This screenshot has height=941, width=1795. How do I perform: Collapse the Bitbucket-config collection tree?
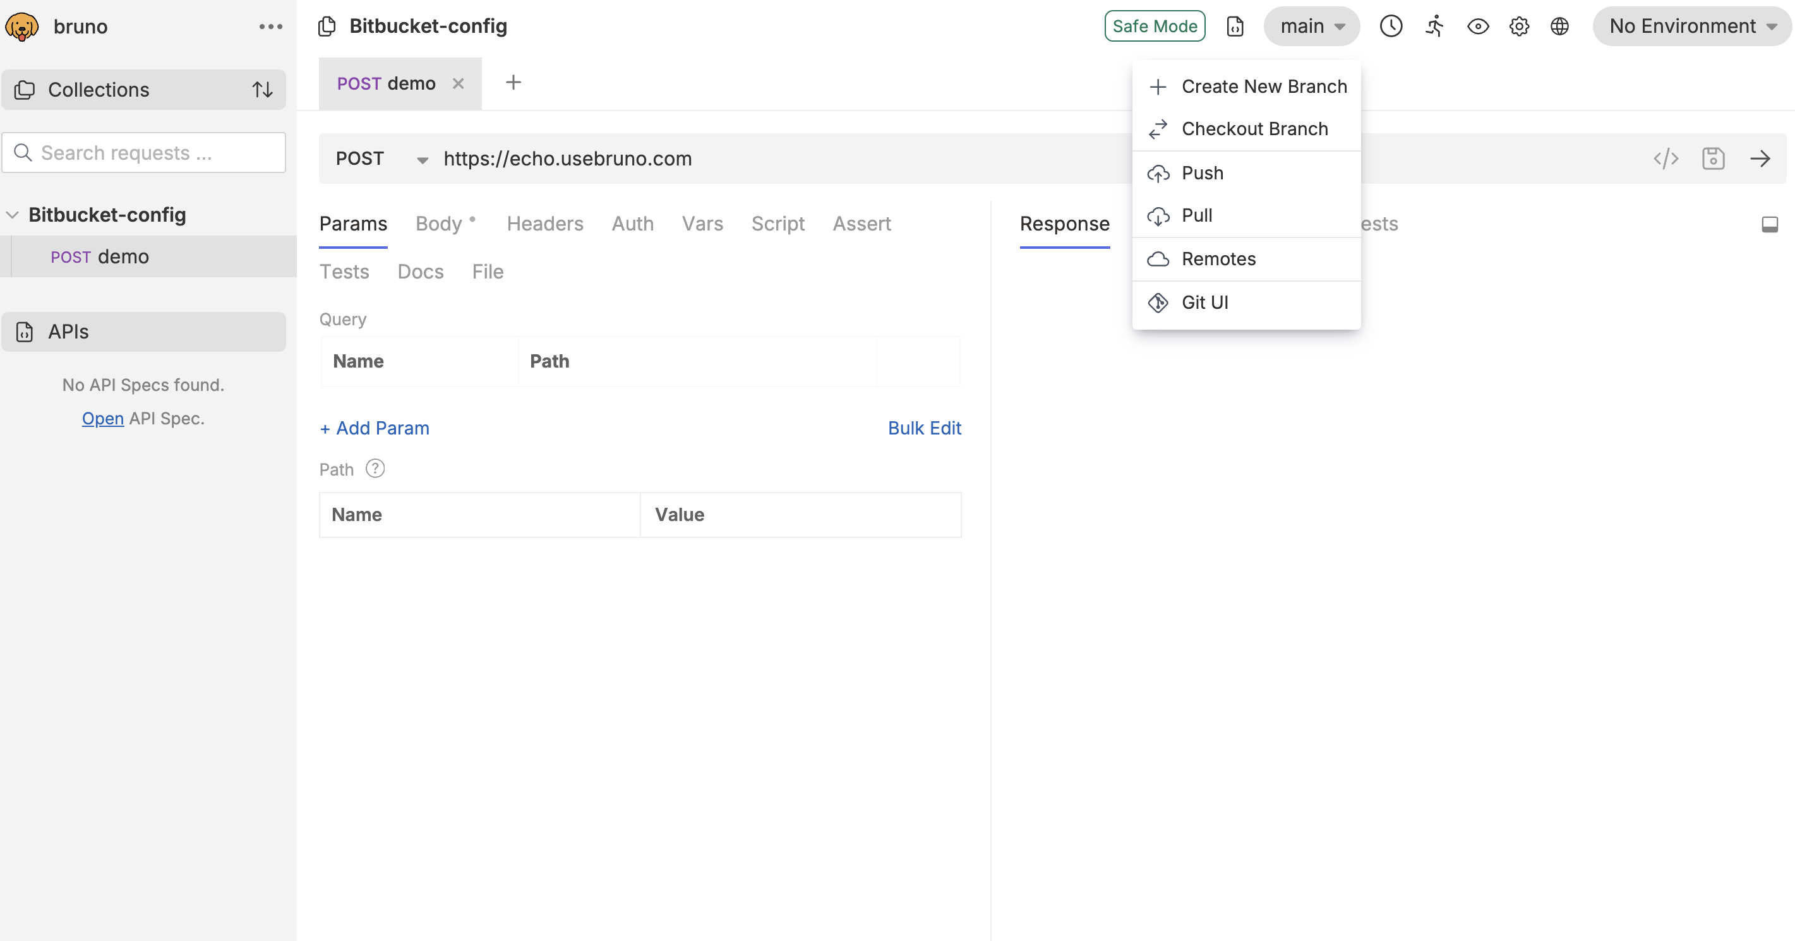pyautogui.click(x=13, y=215)
